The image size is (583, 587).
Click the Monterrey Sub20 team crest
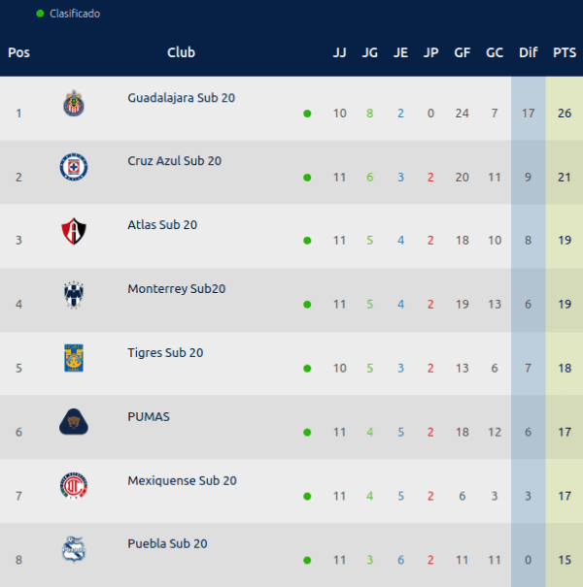tap(74, 295)
